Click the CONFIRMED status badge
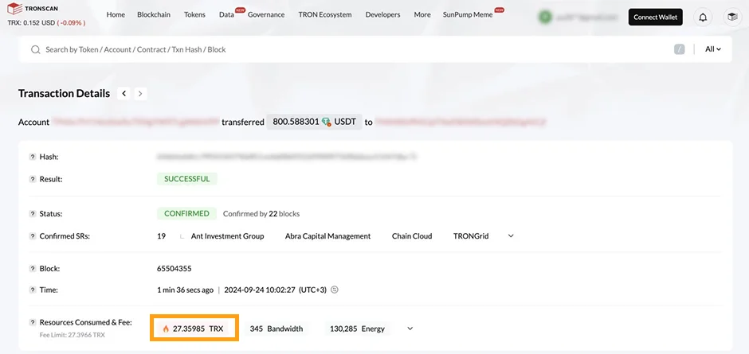 (x=186, y=214)
